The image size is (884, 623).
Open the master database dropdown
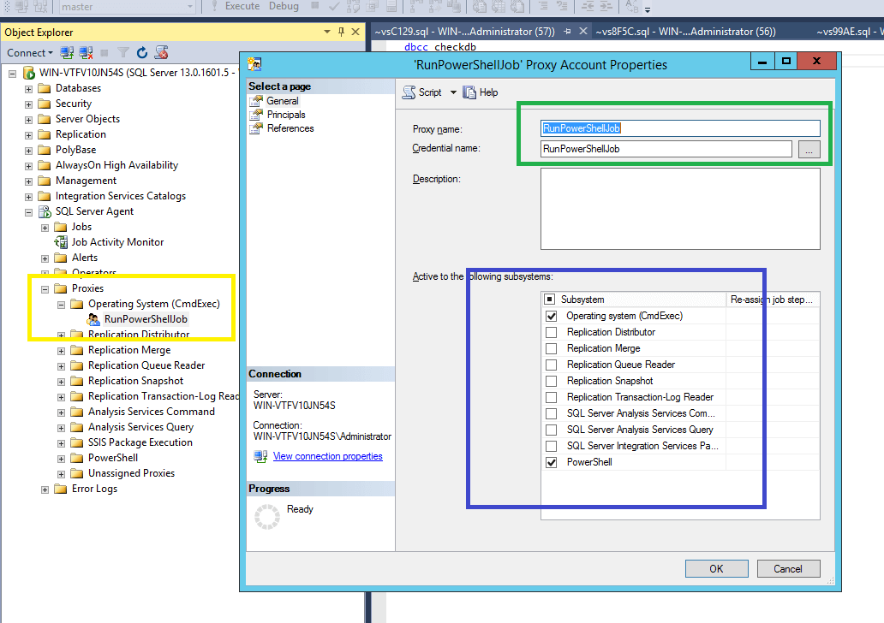click(190, 7)
